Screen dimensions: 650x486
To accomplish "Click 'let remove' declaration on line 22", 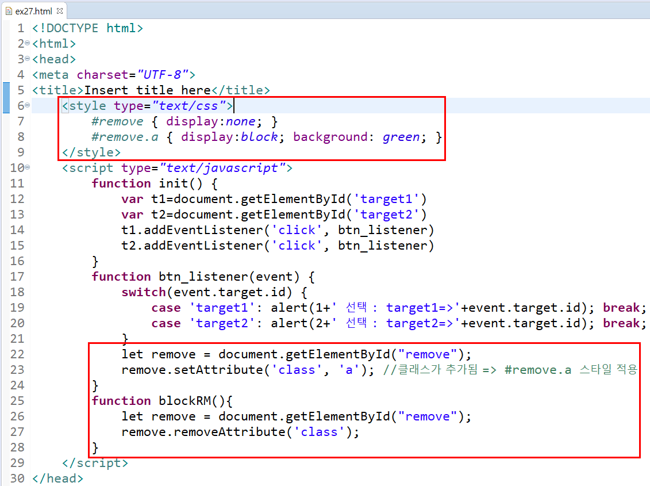I will pyautogui.click(x=297, y=354).
